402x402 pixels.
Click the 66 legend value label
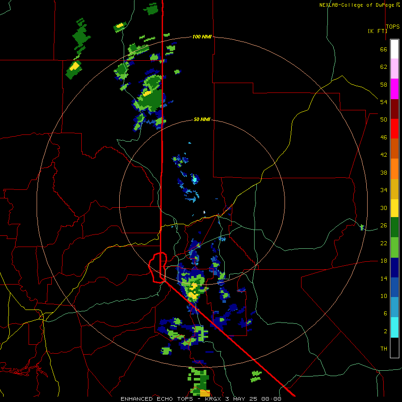[x=384, y=49]
